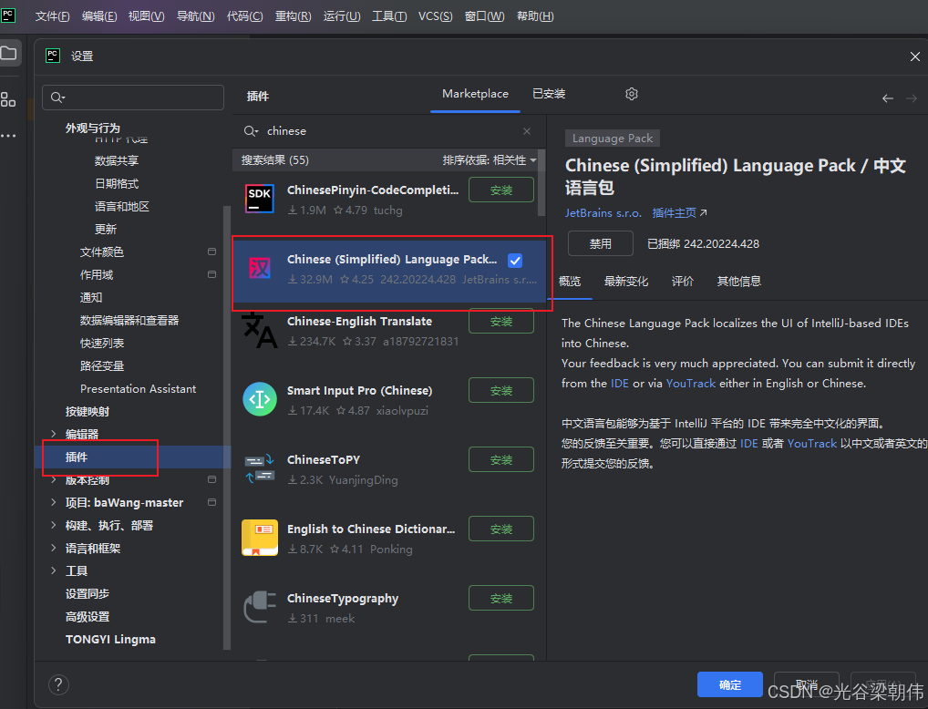The width and height of the screenshot is (928, 709).
Task: Open the VCS(S) menu
Action: pyautogui.click(x=435, y=16)
